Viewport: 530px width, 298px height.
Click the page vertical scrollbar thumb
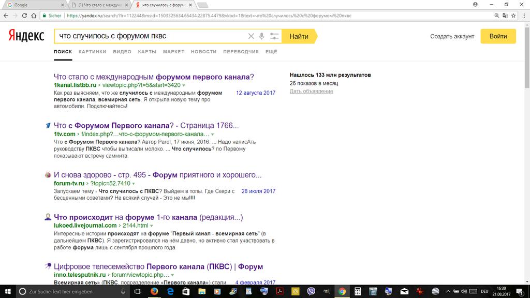(527, 58)
